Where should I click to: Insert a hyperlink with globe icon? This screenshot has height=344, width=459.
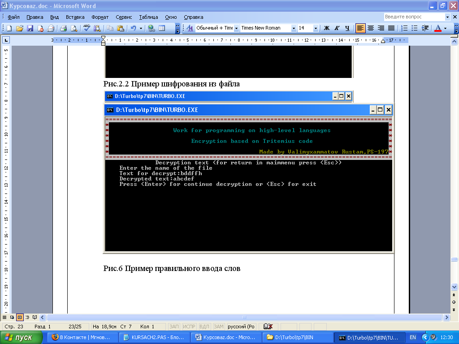[151, 28]
